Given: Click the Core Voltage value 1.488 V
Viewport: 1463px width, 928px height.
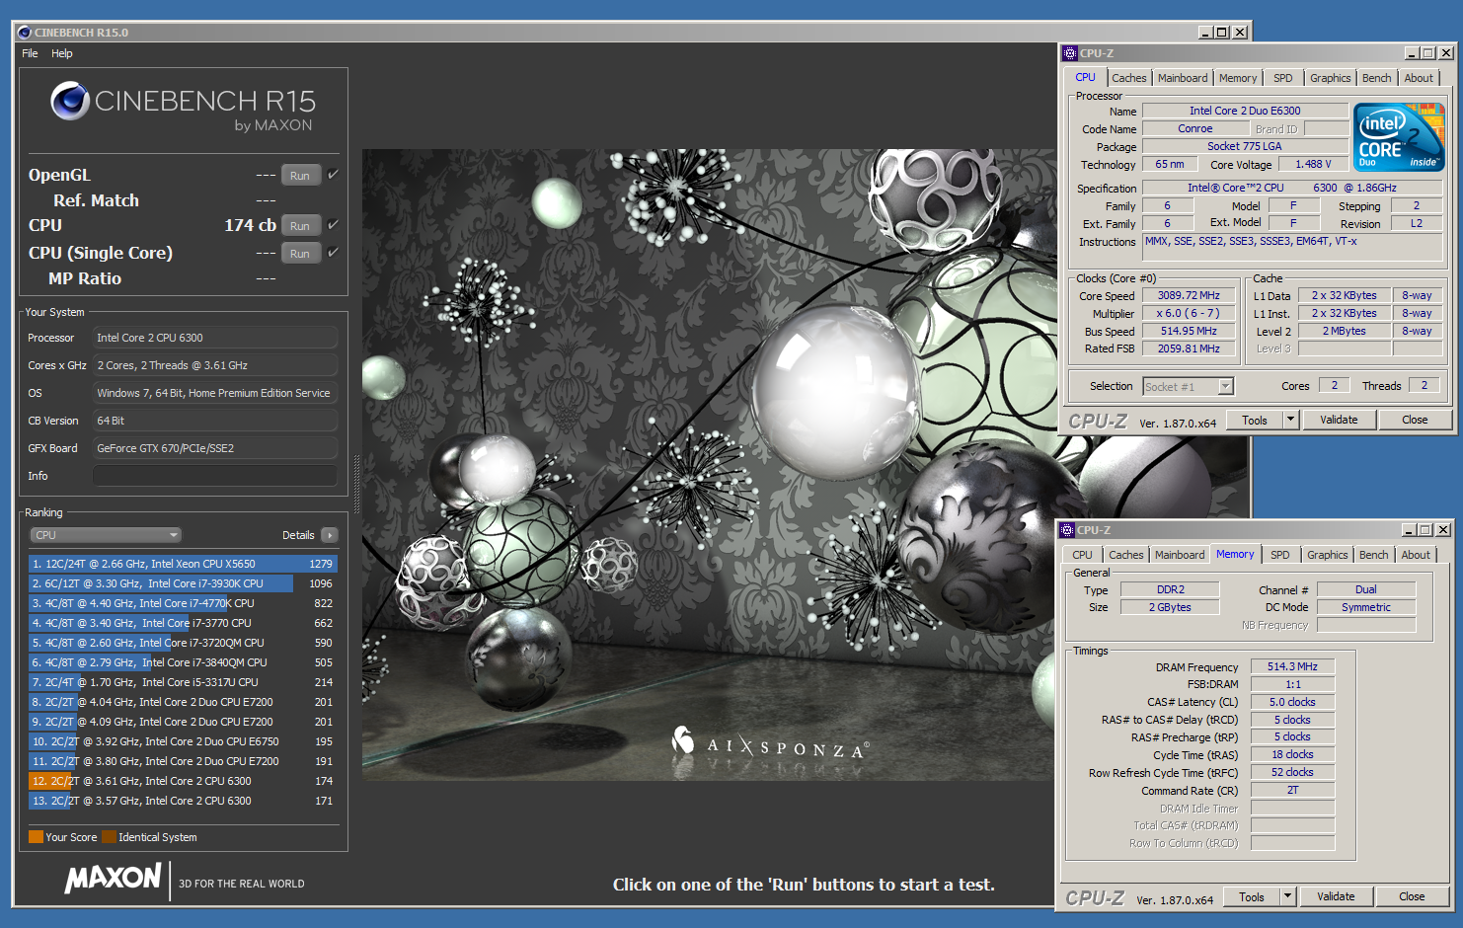Looking at the screenshot, I should (1313, 165).
